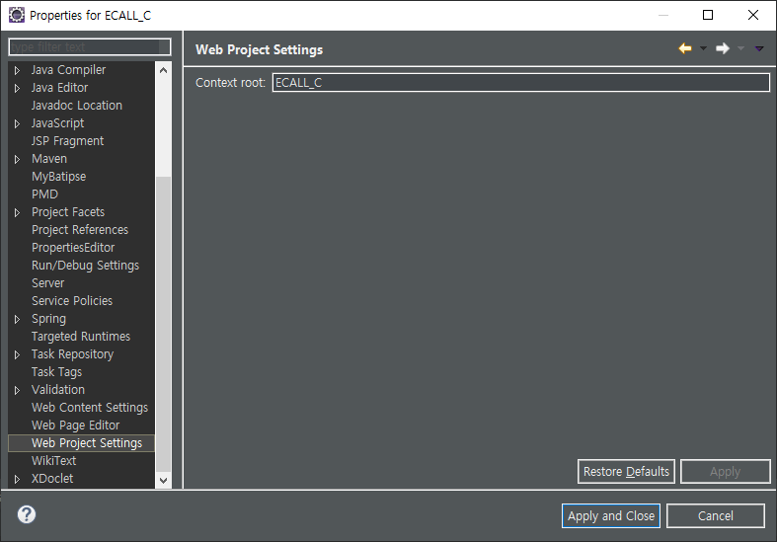Select the Validation tree item
Viewport: 777px width, 542px height.
[x=58, y=390]
